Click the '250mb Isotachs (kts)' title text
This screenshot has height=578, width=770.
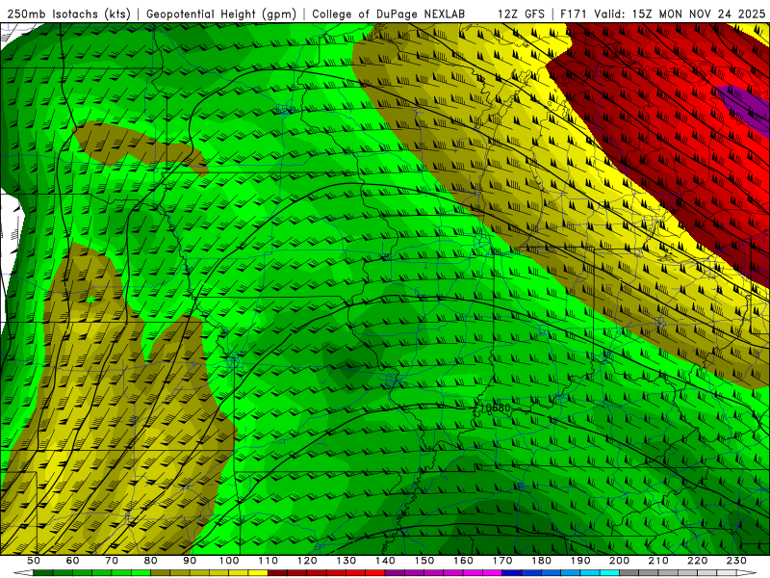click(69, 14)
